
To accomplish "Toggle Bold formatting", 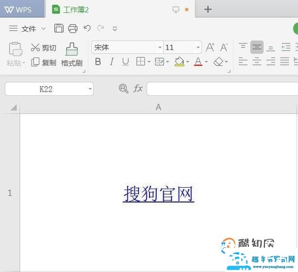I will pyautogui.click(x=98, y=62).
